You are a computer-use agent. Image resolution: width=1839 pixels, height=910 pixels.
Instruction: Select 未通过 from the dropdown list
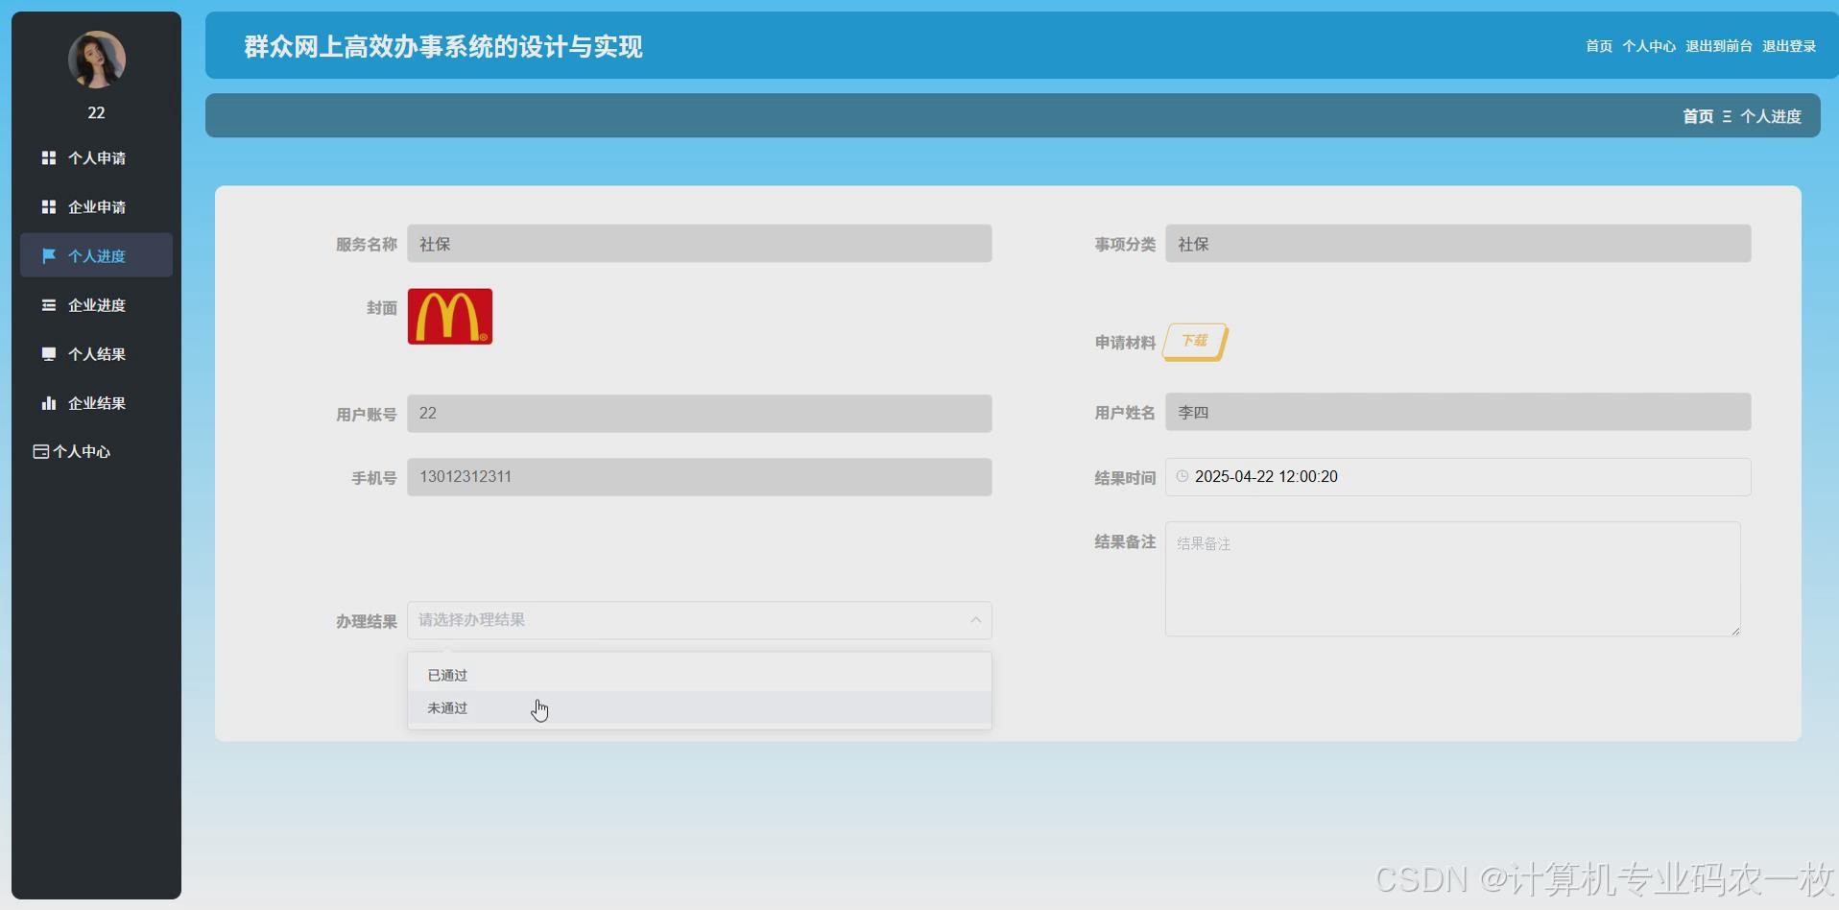tap(699, 707)
